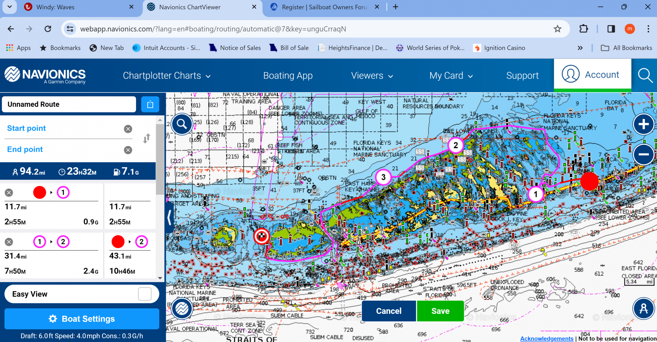Click the address bar URL
Viewport: 657px width, 342px height.
[x=213, y=29]
